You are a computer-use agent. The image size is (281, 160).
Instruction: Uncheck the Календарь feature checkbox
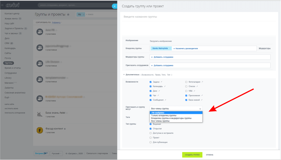coord(151,86)
